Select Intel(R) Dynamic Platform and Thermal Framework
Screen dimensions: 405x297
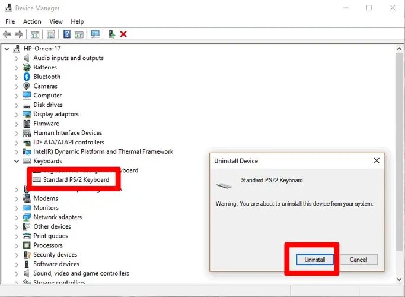coord(103,151)
